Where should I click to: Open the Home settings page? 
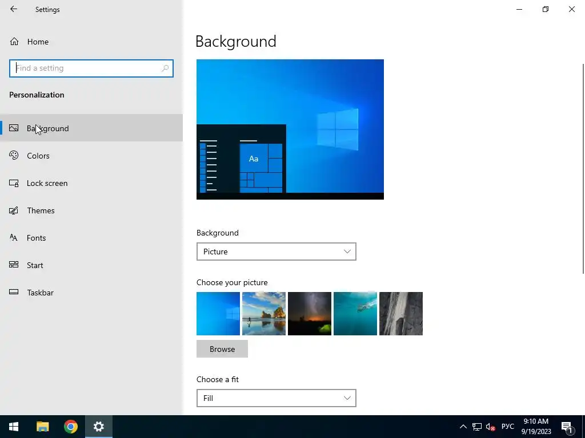pos(91,42)
